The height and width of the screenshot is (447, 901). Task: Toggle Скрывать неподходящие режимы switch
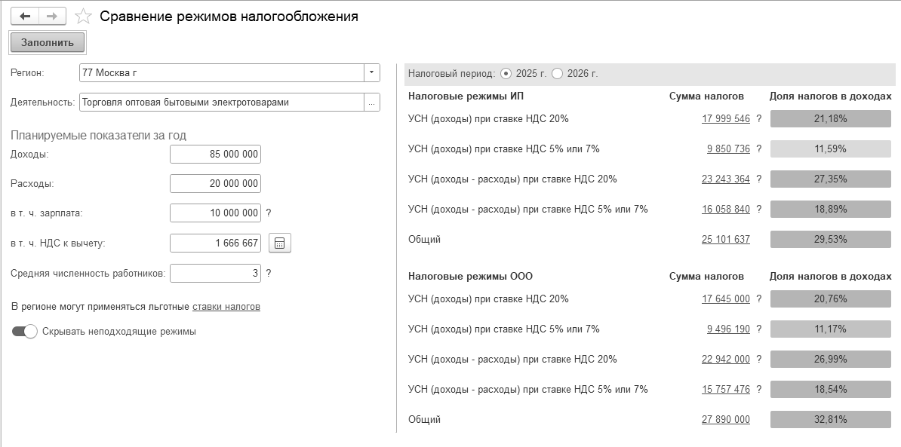24,331
